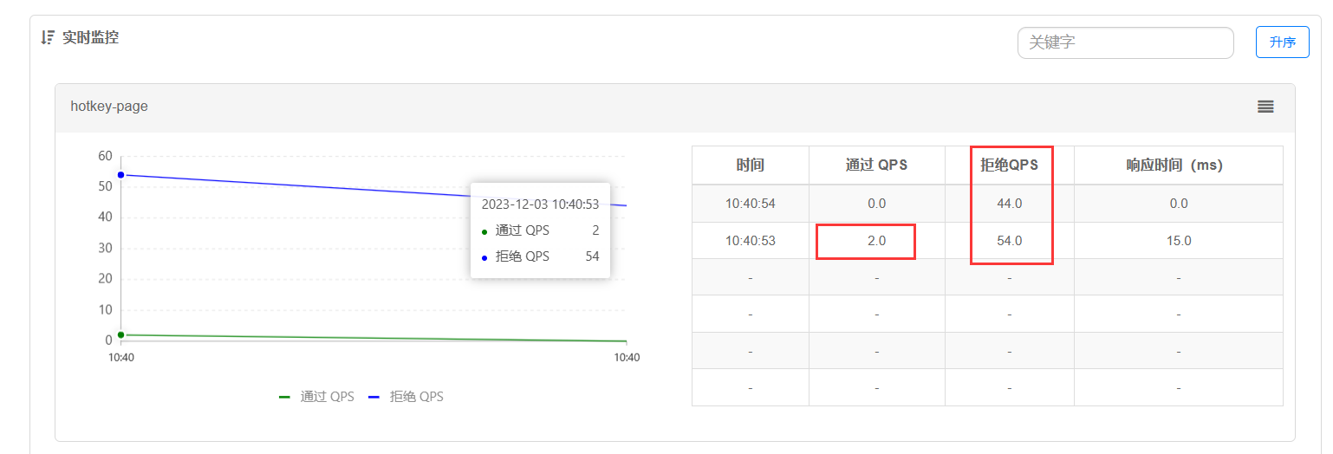
Task: Click the blue 拒绝 QPS point at 54
Action: (121, 175)
